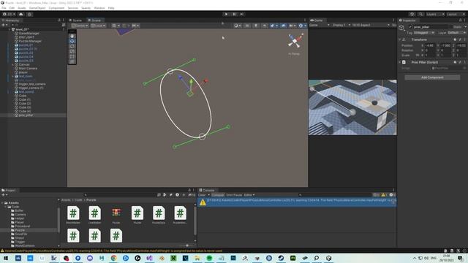Open the global Search magnifier icon
This screenshot has height=263, width=468.
click(x=420, y=14)
